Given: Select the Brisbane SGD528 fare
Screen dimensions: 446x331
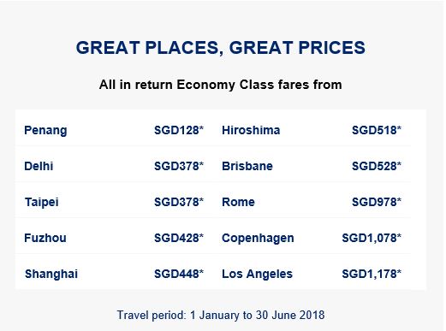Looking at the screenshot, I should [x=377, y=166].
